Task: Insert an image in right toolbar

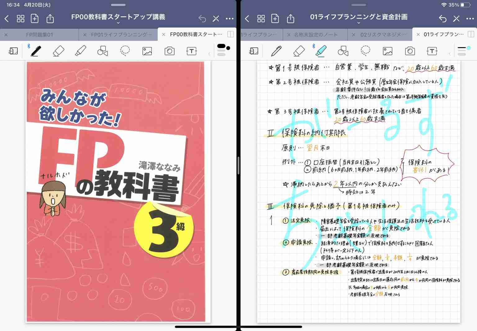Action: point(388,51)
